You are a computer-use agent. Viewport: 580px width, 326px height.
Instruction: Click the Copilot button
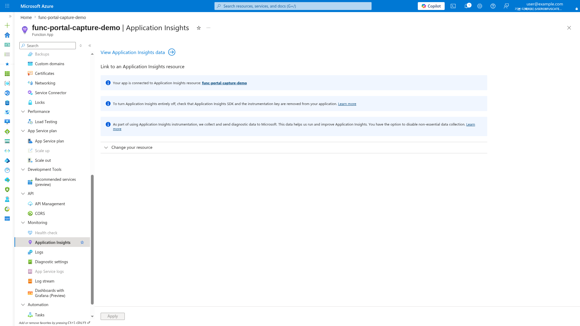click(x=431, y=6)
